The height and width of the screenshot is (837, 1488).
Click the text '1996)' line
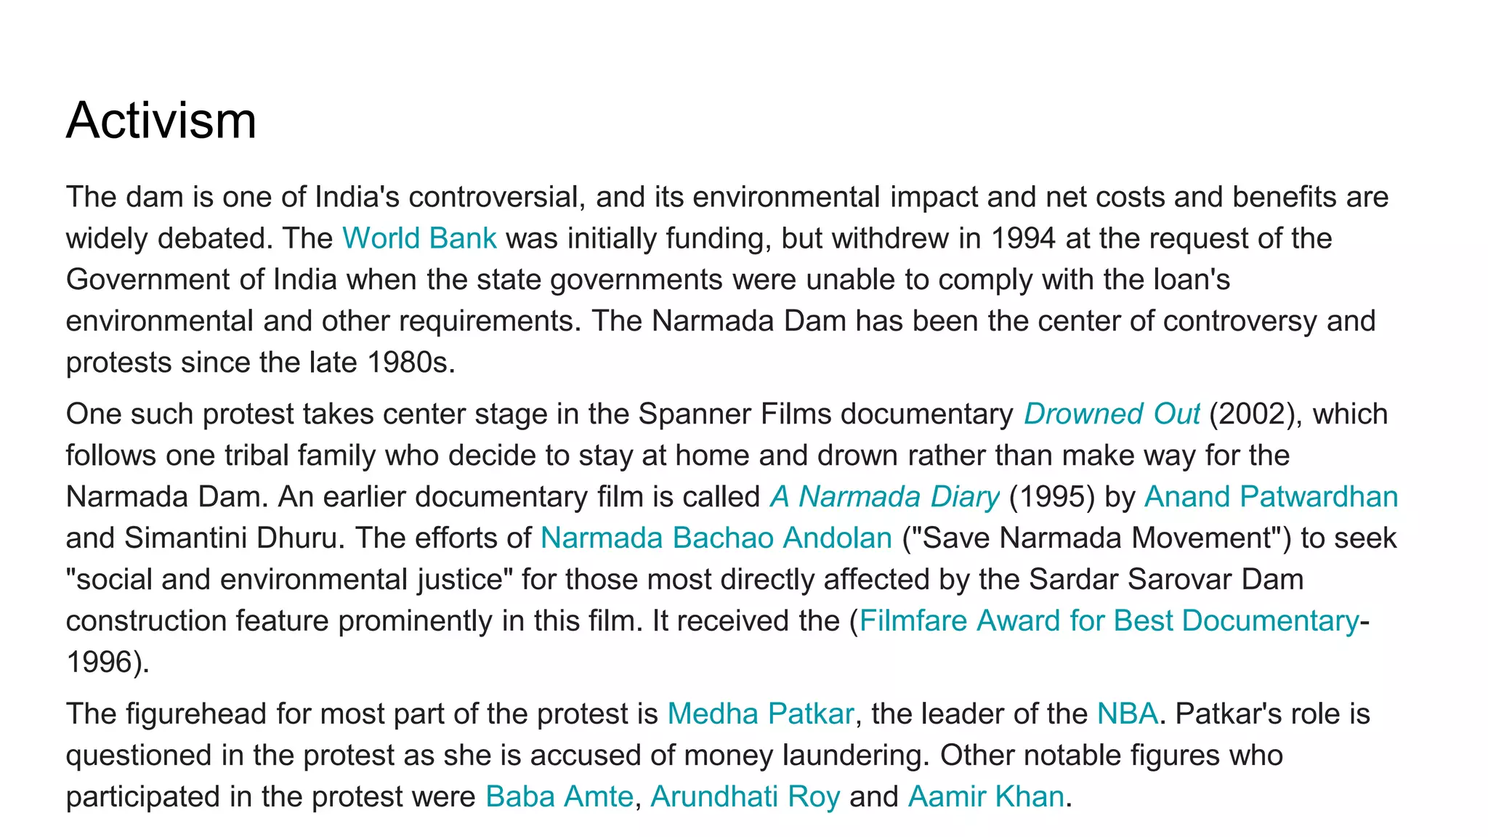pos(107,663)
